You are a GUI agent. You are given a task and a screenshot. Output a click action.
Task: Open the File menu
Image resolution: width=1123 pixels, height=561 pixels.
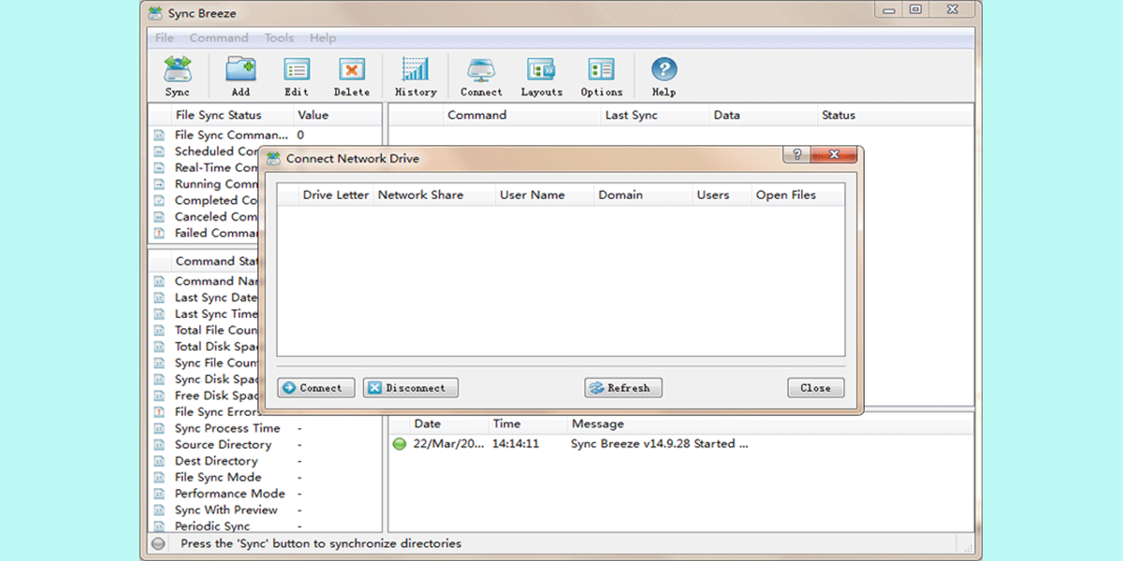[x=165, y=38]
